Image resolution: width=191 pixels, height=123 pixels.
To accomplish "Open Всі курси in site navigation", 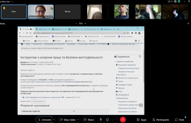I will point(81,41).
